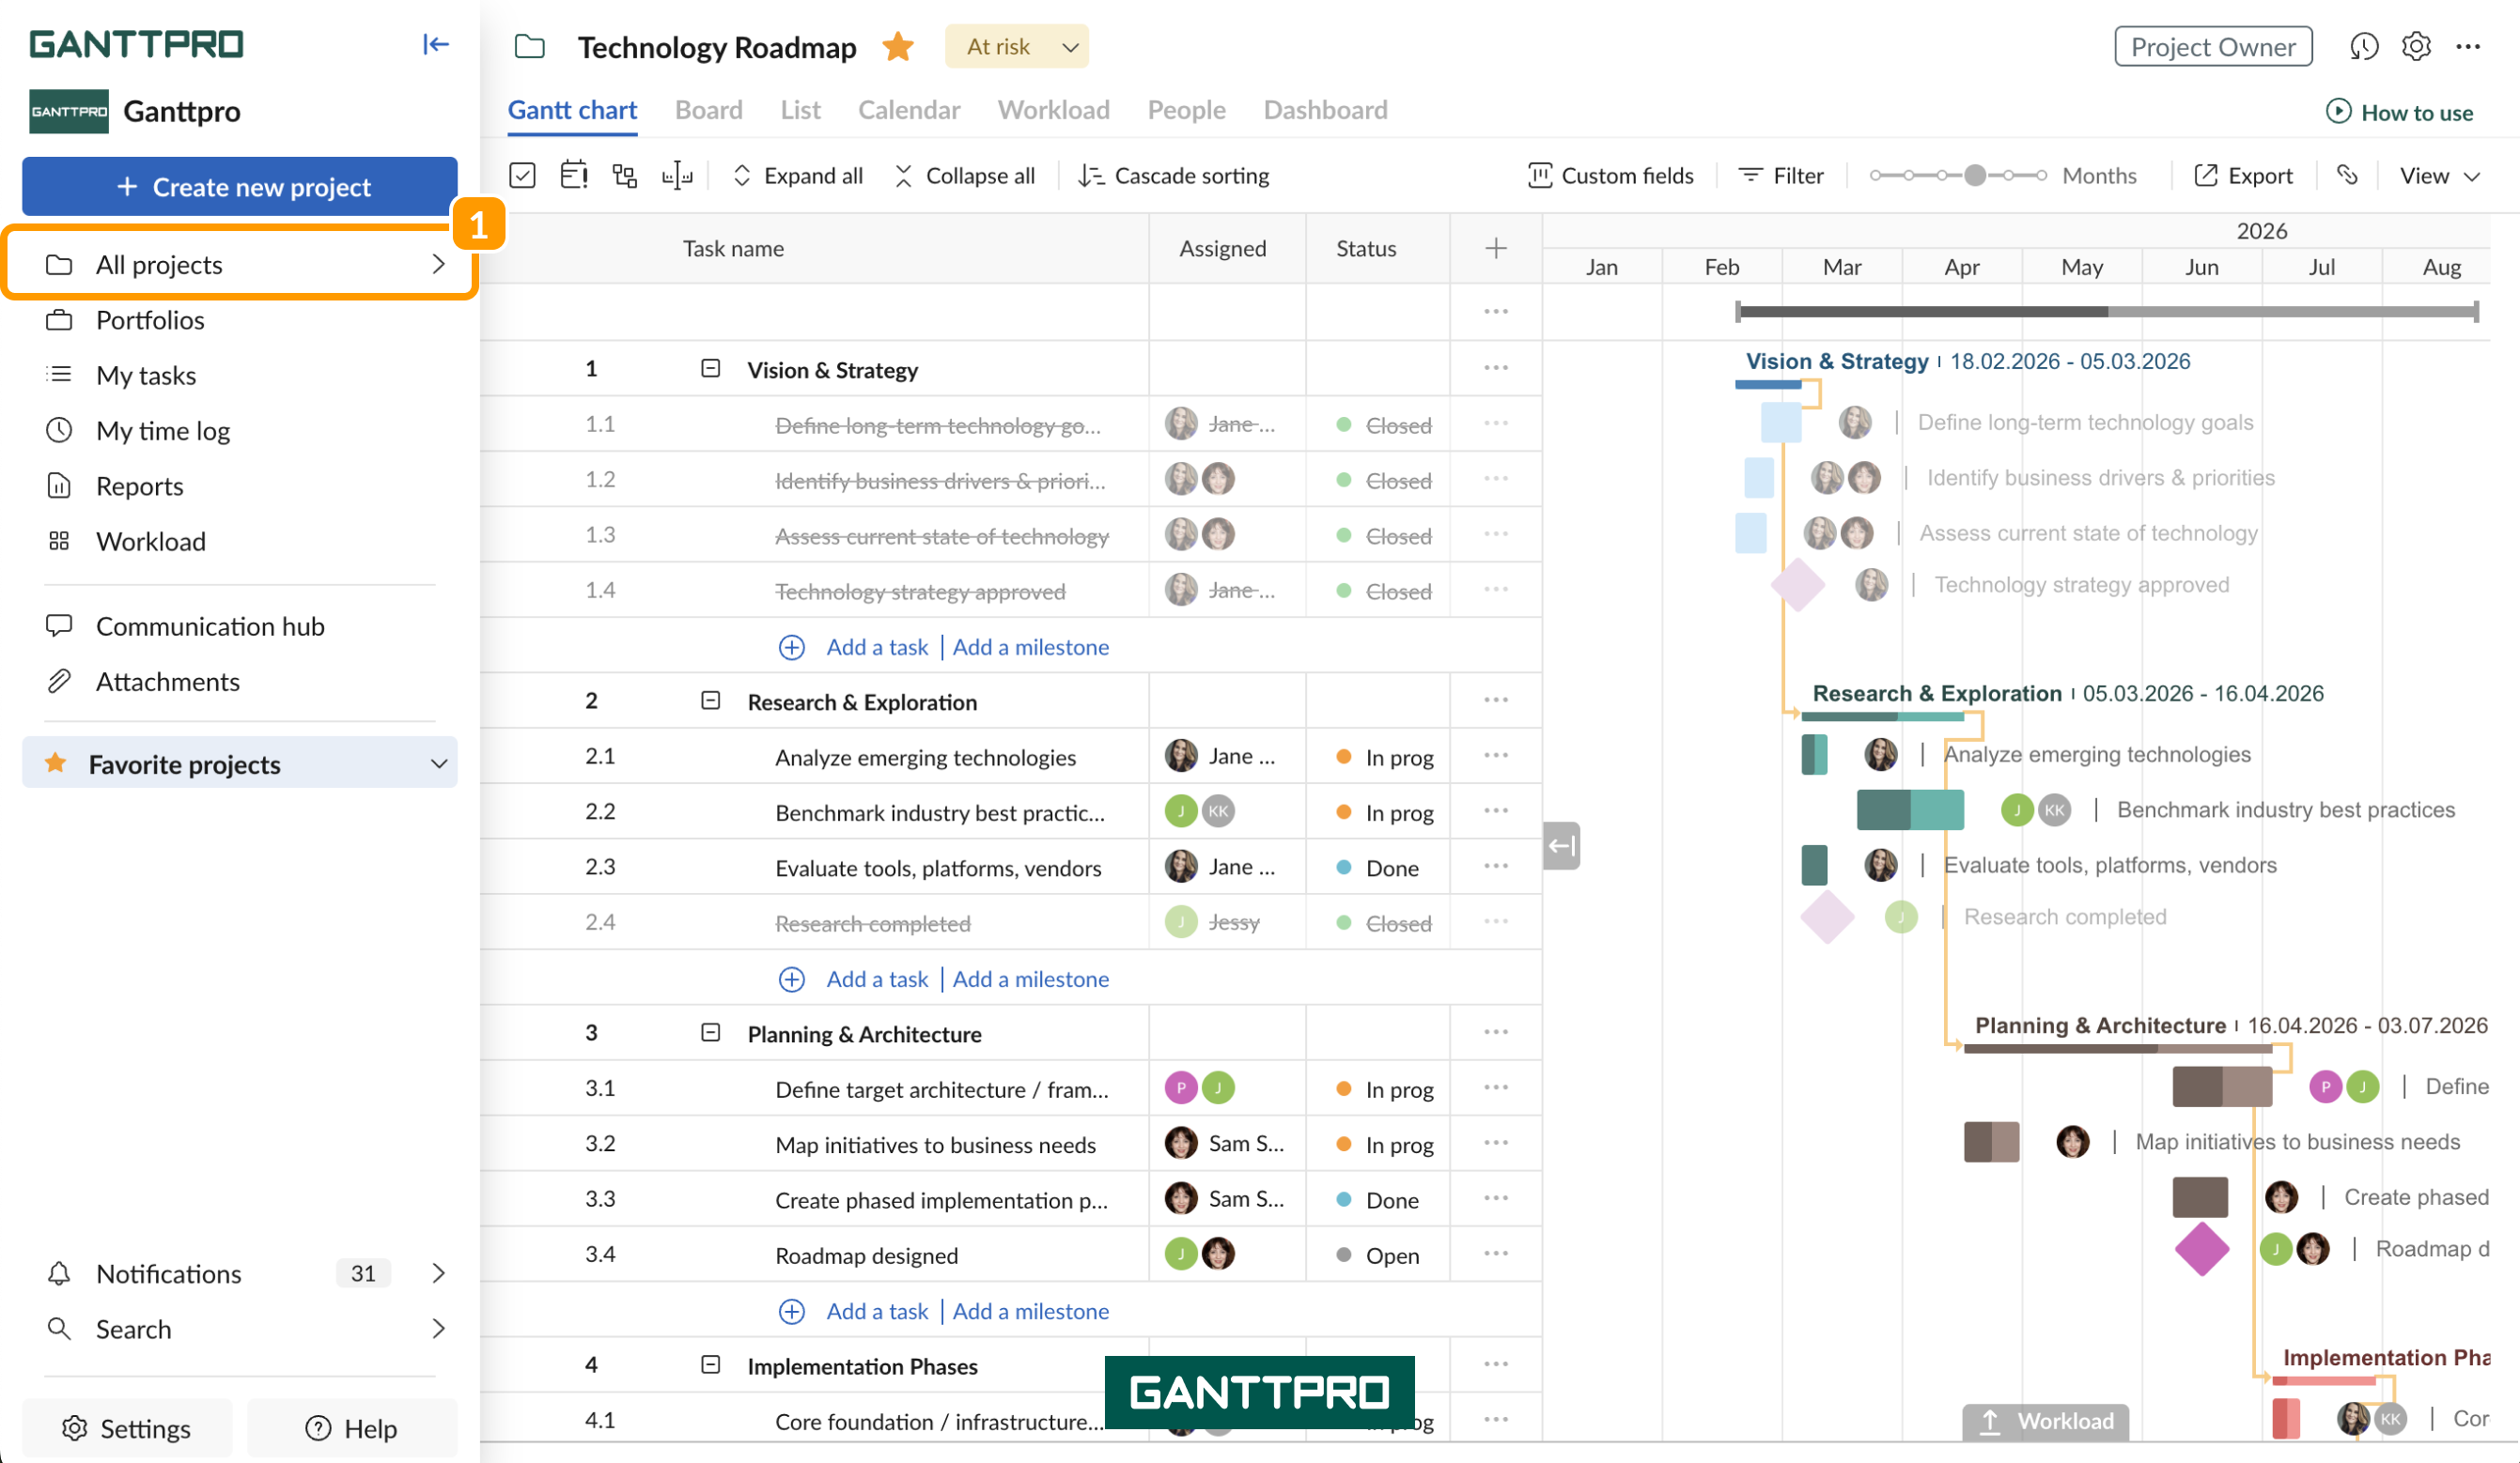This screenshot has width=2520, height=1463.
Task: Open the People tab
Action: click(x=1186, y=110)
